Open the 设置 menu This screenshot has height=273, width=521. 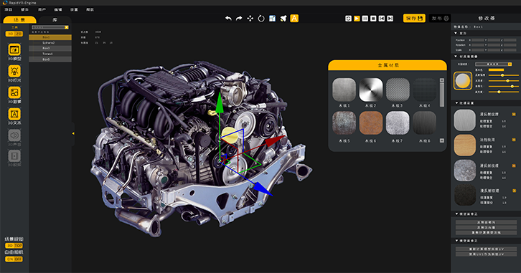point(74,9)
